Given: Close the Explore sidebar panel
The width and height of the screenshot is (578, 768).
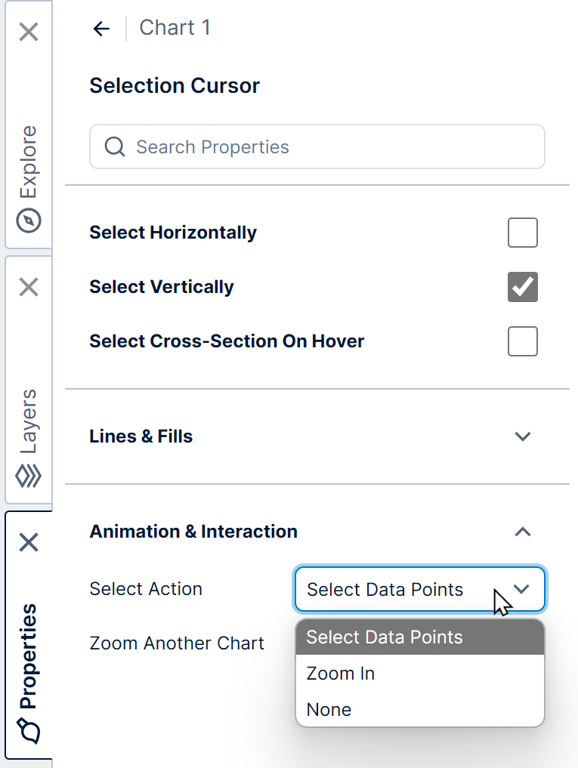Looking at the screenshot, I should click(x=29, y=32).
